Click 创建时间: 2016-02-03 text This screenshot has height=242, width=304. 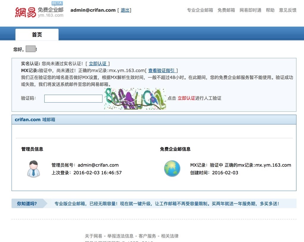(x=214, y=173)
